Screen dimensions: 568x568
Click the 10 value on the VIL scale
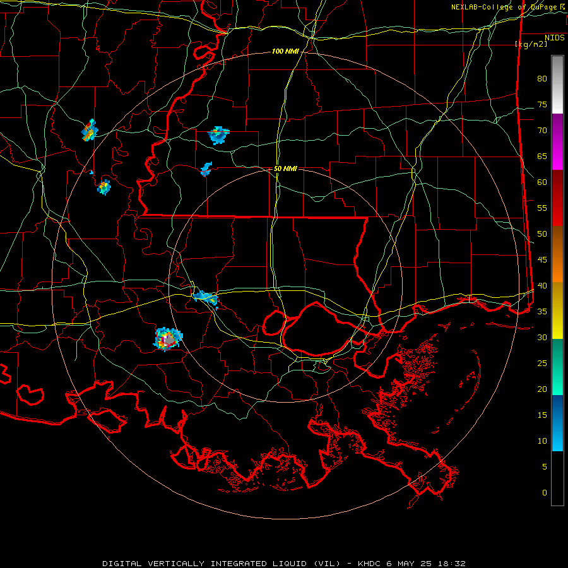pos(542,441)
